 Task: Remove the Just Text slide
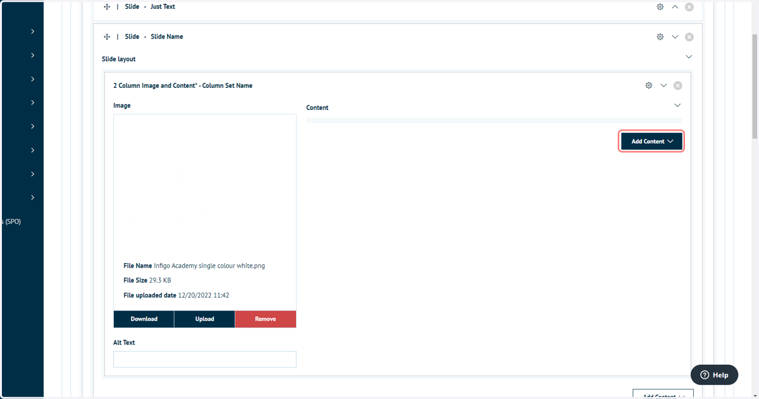[x=689, y=7]
